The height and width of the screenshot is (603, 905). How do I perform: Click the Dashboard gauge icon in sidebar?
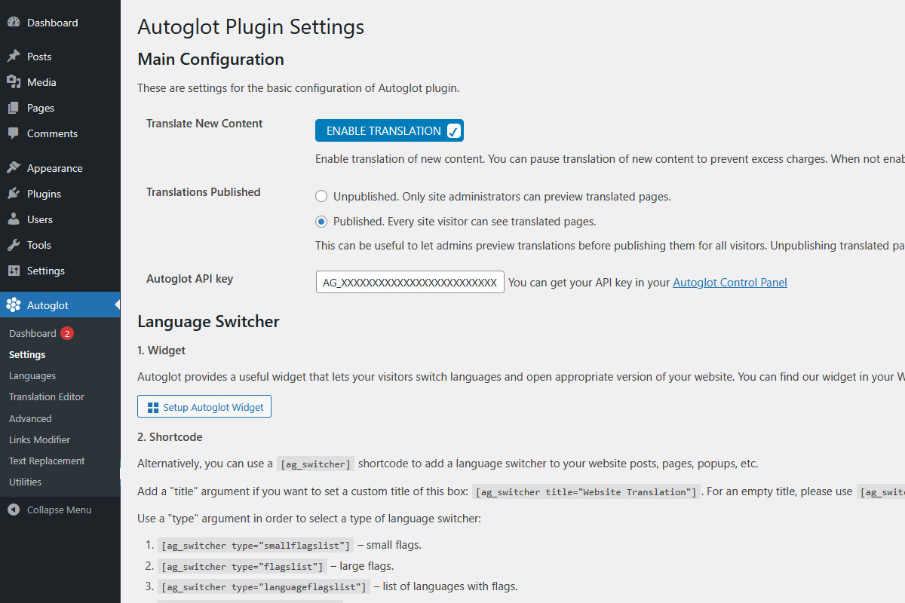pos(14,23)
